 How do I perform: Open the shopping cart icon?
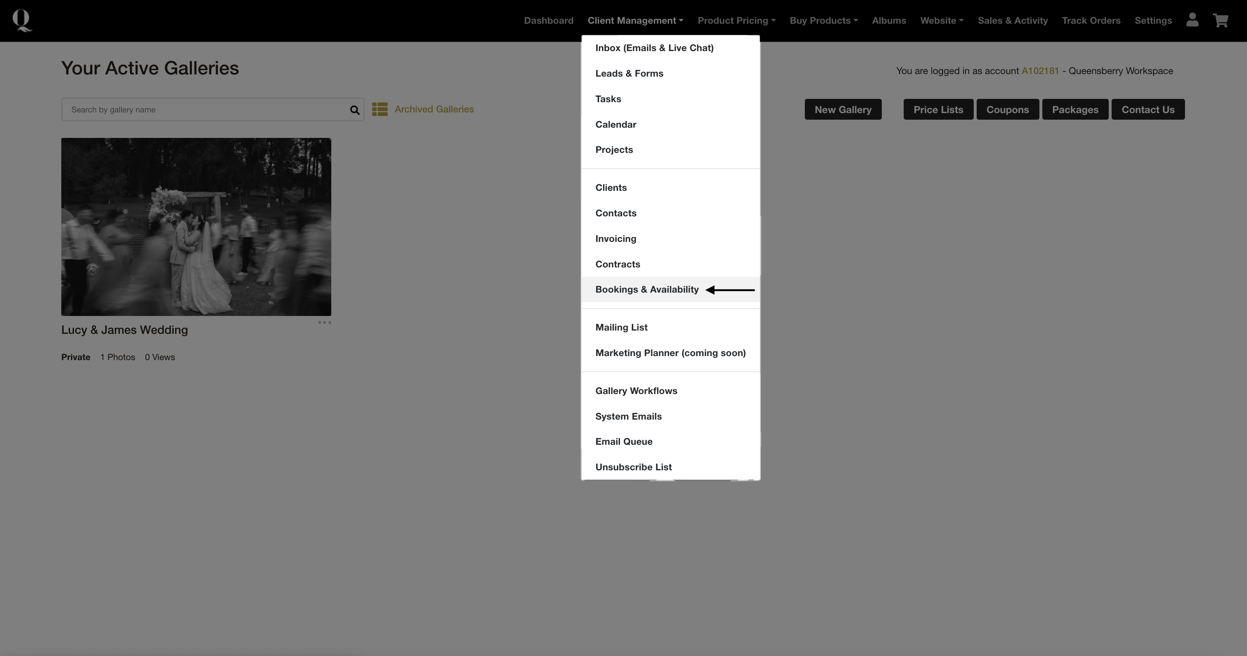point(1220,20)
